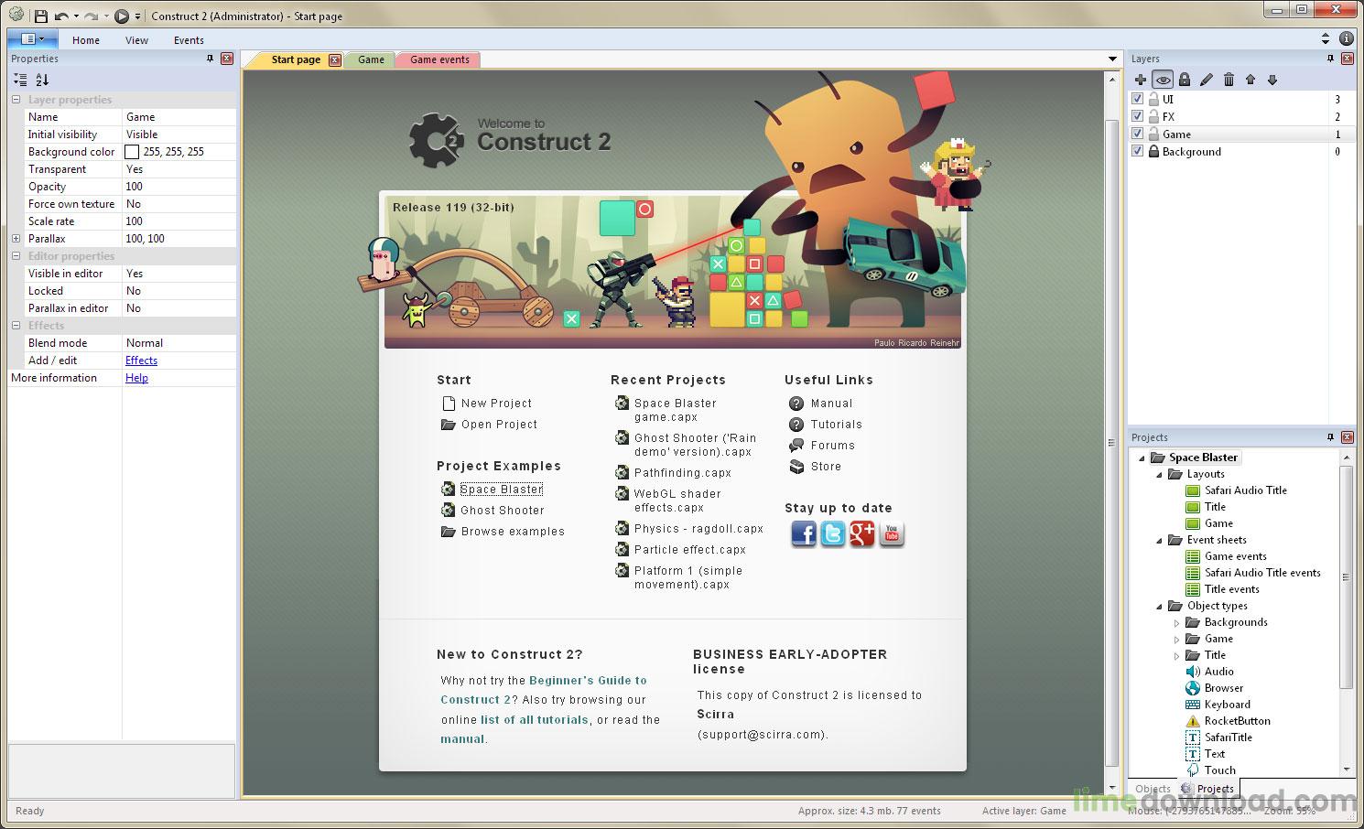Screen dimensions: 1364x829
Task: Delete the selected layer with the trash icon
Action: pos(1229,80)
